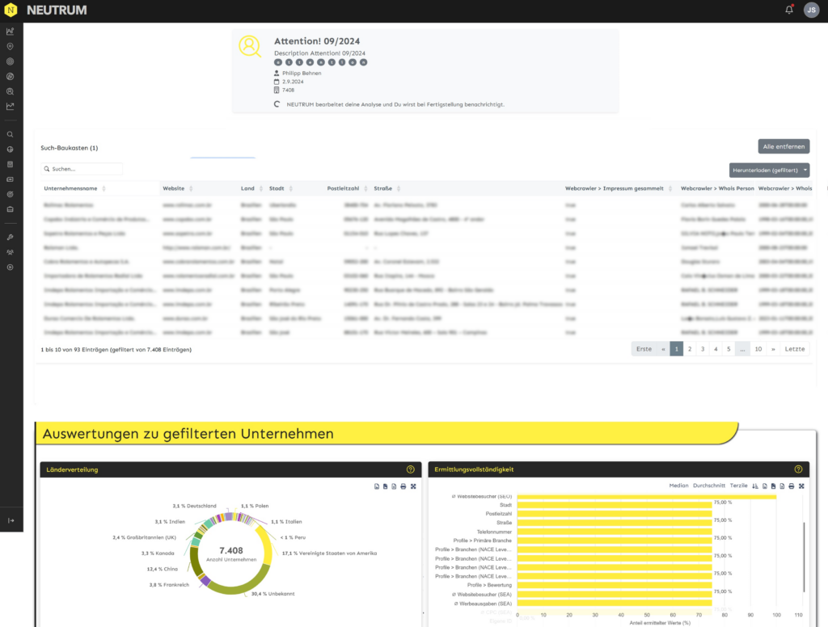
Task: Focus the Suchen... search field
Action: [x=82, y=169]
